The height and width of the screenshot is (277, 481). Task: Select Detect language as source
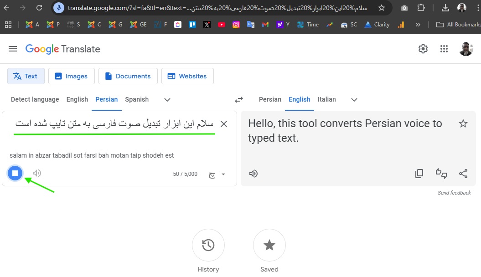point(35,99)
